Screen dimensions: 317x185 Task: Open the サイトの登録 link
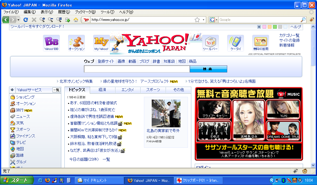[289, 40]
